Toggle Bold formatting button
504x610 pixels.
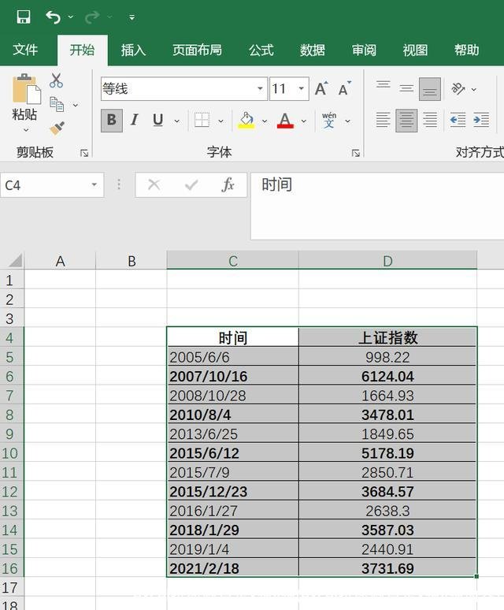point(112,121)
